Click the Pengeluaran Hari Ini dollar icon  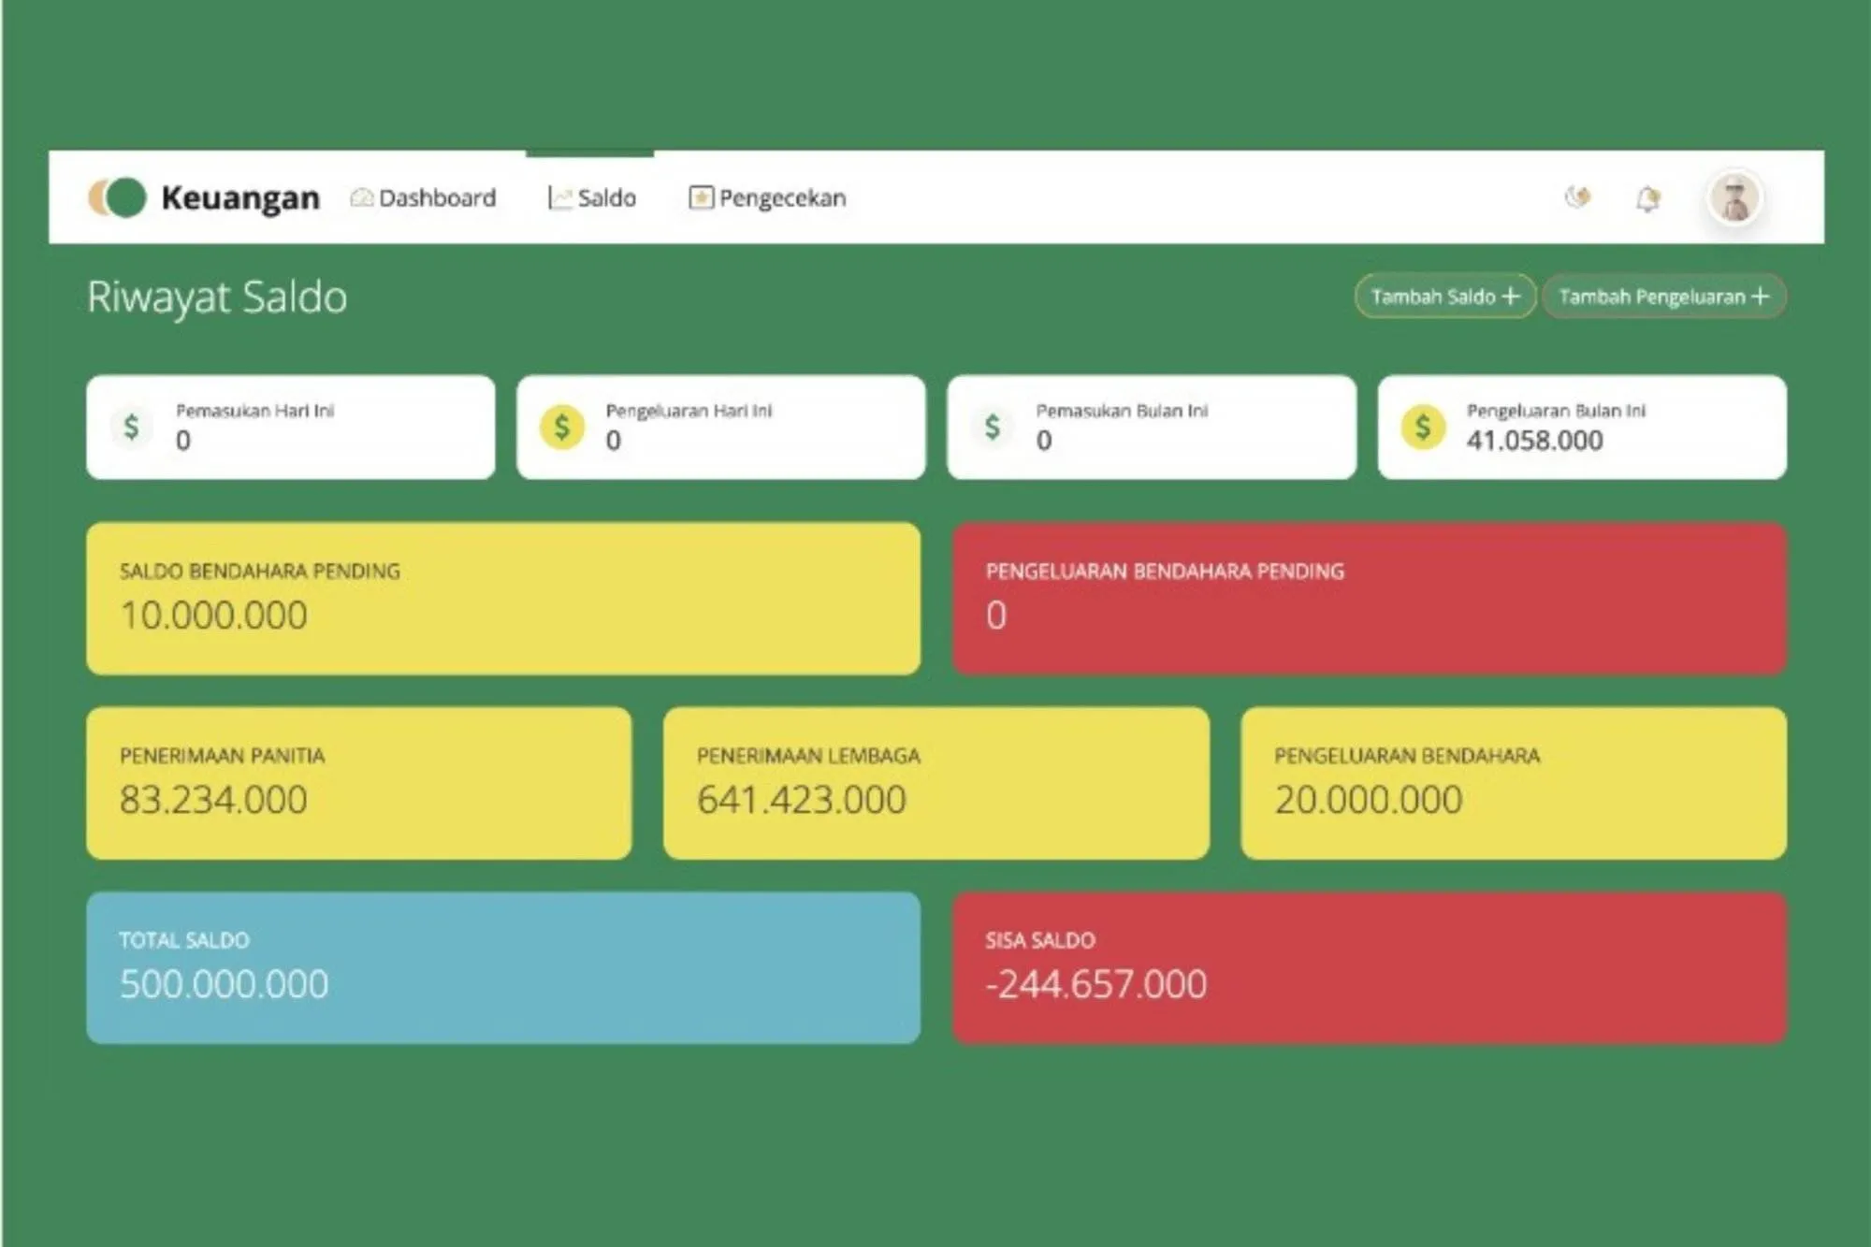coord(562,427)
